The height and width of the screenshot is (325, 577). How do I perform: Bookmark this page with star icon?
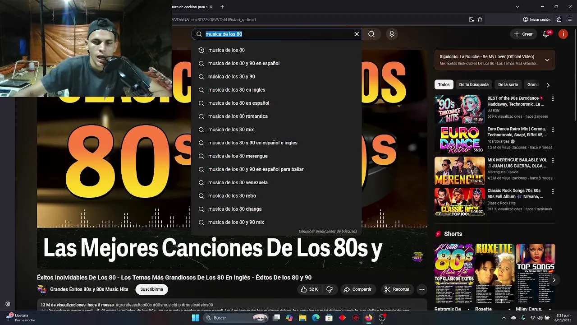[x=480, y=19]
